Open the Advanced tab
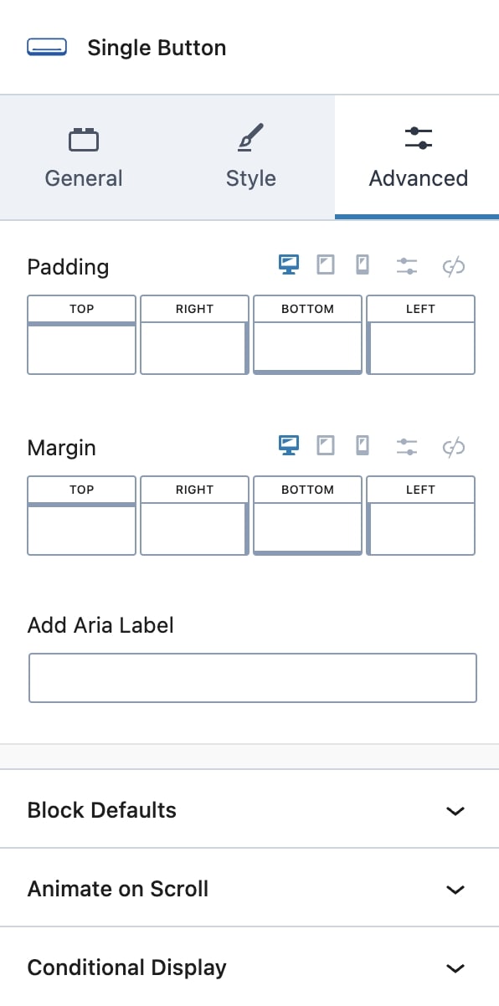499x1006 pixels. 418,157
